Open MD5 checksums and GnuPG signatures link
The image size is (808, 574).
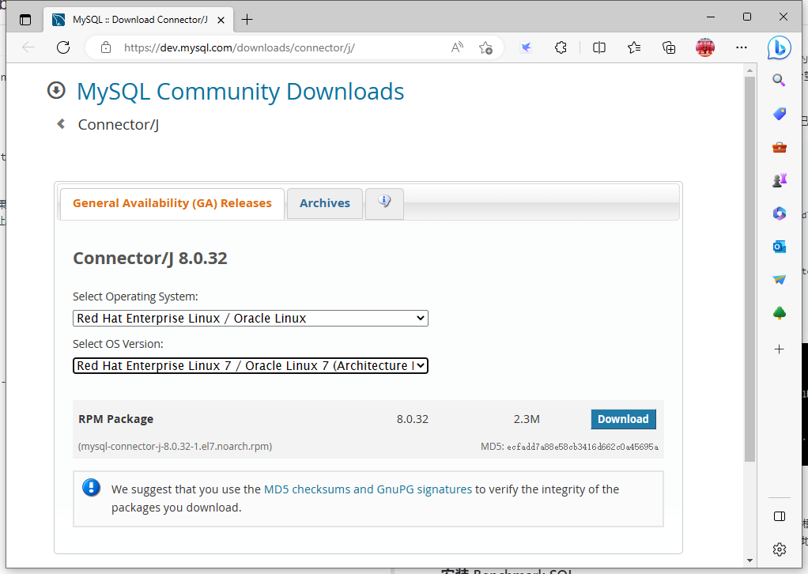click(x=368, y=489)
